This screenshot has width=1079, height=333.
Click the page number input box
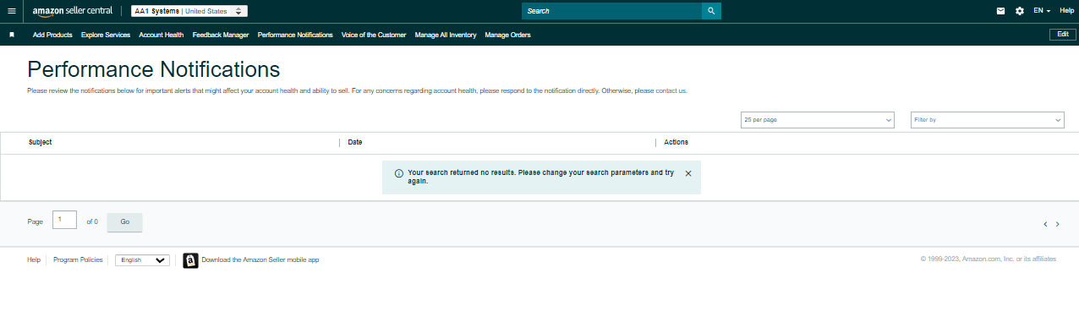[64, 220]
